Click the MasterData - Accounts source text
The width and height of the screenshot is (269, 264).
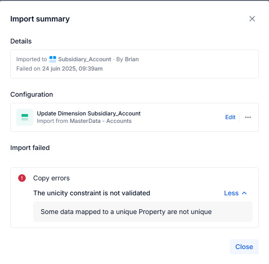[101, 121]
